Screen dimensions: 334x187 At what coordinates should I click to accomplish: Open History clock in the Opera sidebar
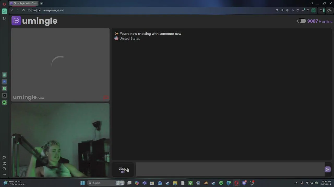(x=4, y=169)
